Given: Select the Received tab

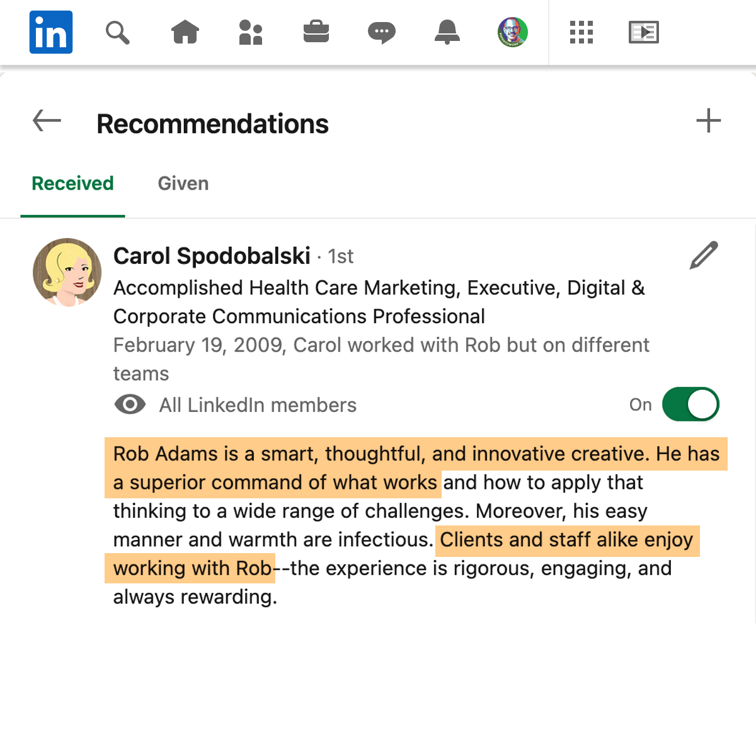Looking at the screenshot, I should pyautogui.click(x=73, y=183).
